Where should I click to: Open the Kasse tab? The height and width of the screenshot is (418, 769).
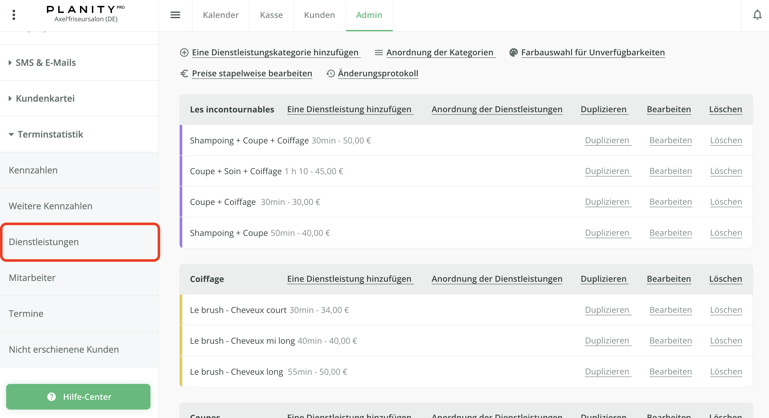(x=271, y=15)
